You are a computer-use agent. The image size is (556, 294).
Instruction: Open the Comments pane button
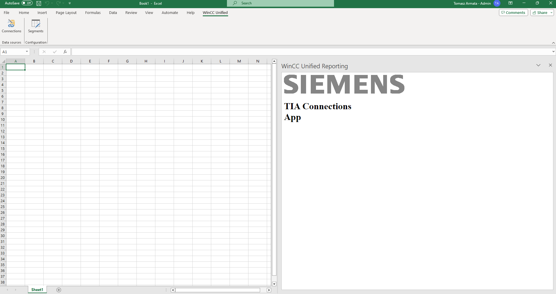pos(513,12)
